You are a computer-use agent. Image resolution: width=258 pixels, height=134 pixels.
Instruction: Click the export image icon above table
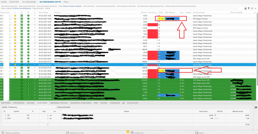(245, 9)
